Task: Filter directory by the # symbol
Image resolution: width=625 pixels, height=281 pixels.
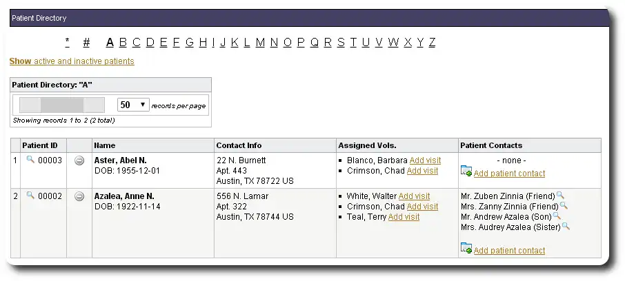Action: click(86, 43)
